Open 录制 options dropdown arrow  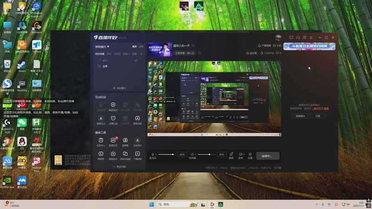pos(244,154)
